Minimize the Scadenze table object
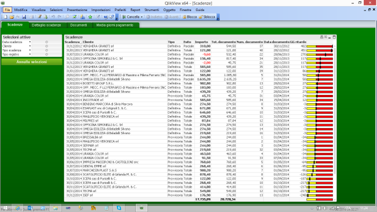377x212 pixels. (x=330, y=37)
